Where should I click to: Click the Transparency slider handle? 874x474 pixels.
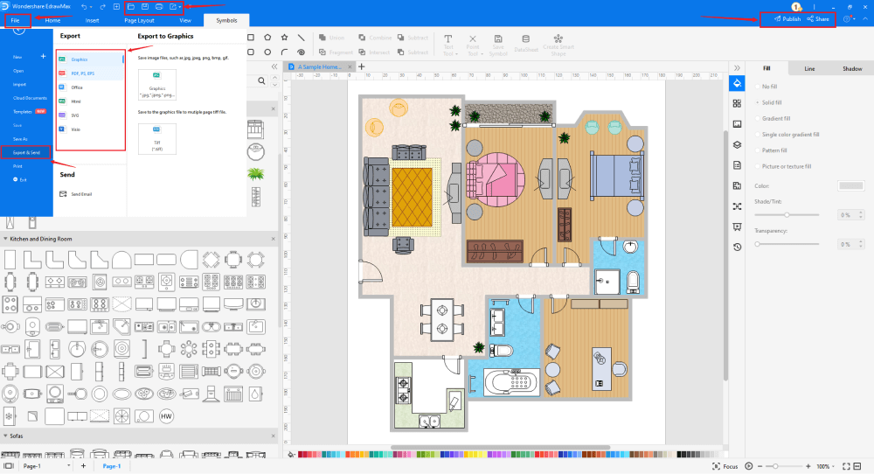(x=757, y=244)
